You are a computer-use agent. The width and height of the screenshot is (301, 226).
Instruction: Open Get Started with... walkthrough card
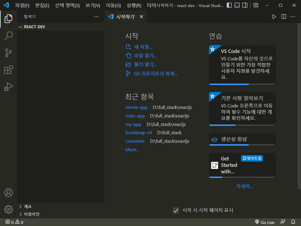pyautogui.click(x=242, y=165)
